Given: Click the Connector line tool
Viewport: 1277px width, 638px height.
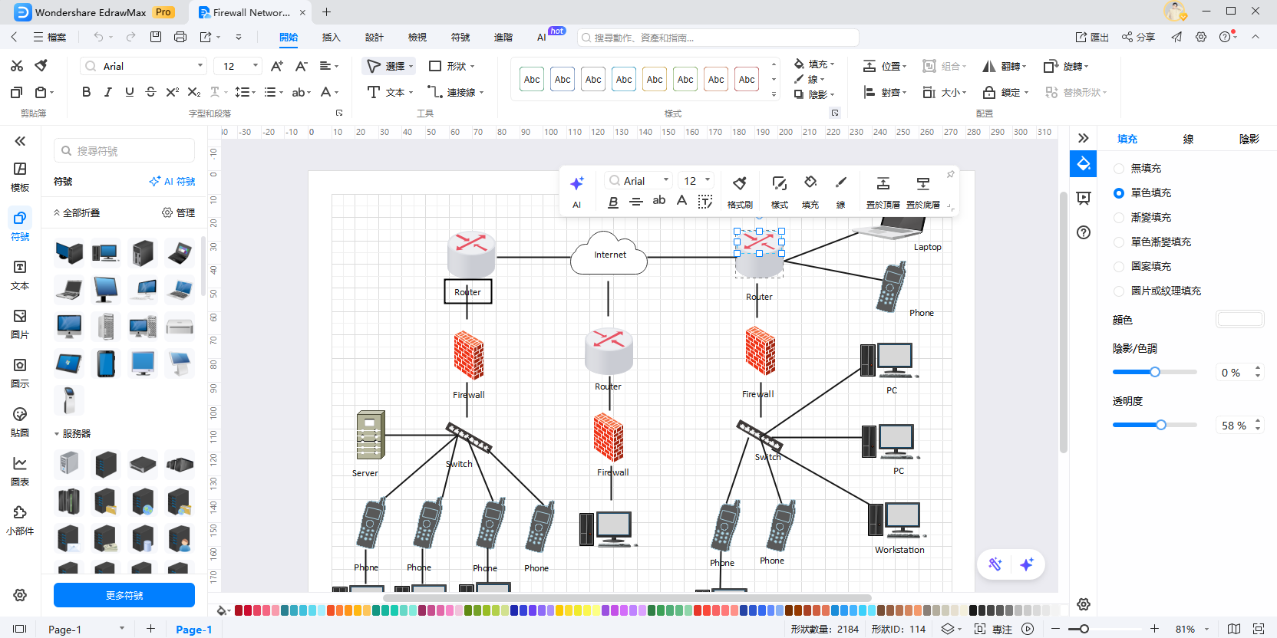Looking at the screenshot, I should 456,92.
